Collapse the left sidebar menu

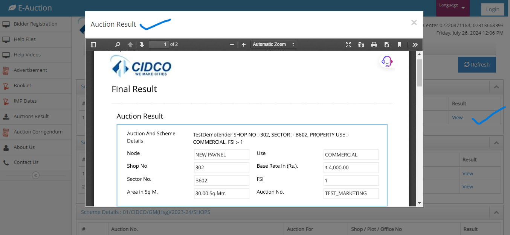(x=36, y=175)
